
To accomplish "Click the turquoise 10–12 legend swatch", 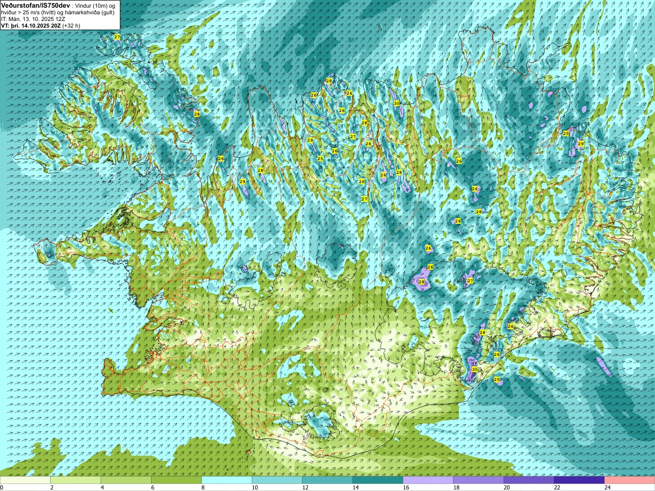I will tap(277, 480).
